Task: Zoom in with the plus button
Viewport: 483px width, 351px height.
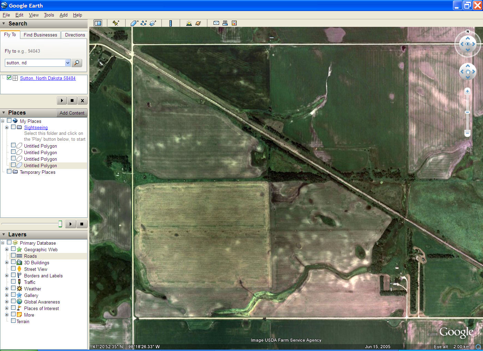Action: [467, 91]
